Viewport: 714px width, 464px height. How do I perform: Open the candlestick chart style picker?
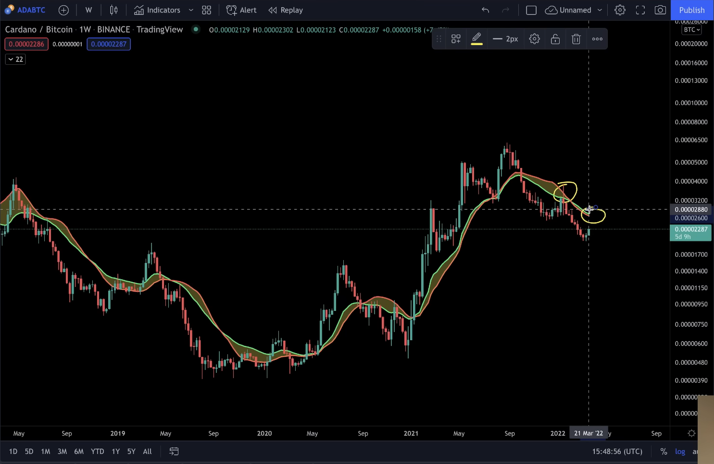[114, 10]
